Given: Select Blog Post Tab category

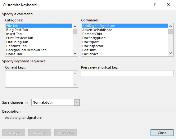Looking at the screenshot, I should coord(39,30).
